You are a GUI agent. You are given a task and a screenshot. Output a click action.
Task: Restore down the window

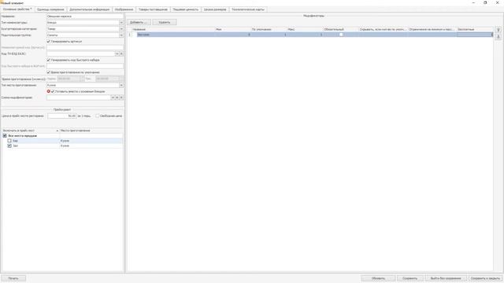[485, 2]
